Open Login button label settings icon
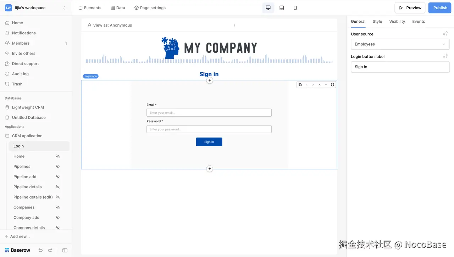 [445, 56]
